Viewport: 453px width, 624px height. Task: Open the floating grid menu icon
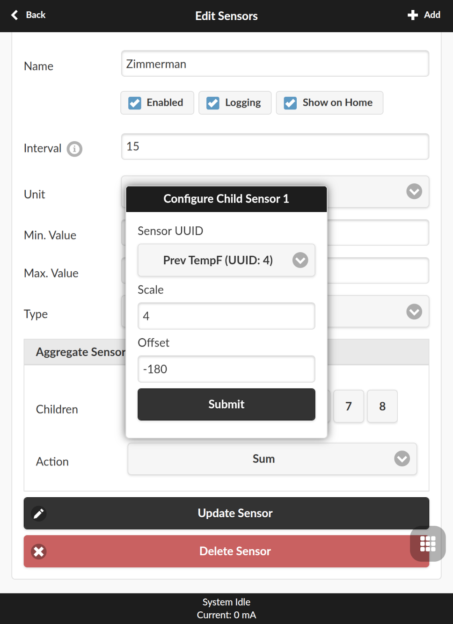(x=428, y=544)
